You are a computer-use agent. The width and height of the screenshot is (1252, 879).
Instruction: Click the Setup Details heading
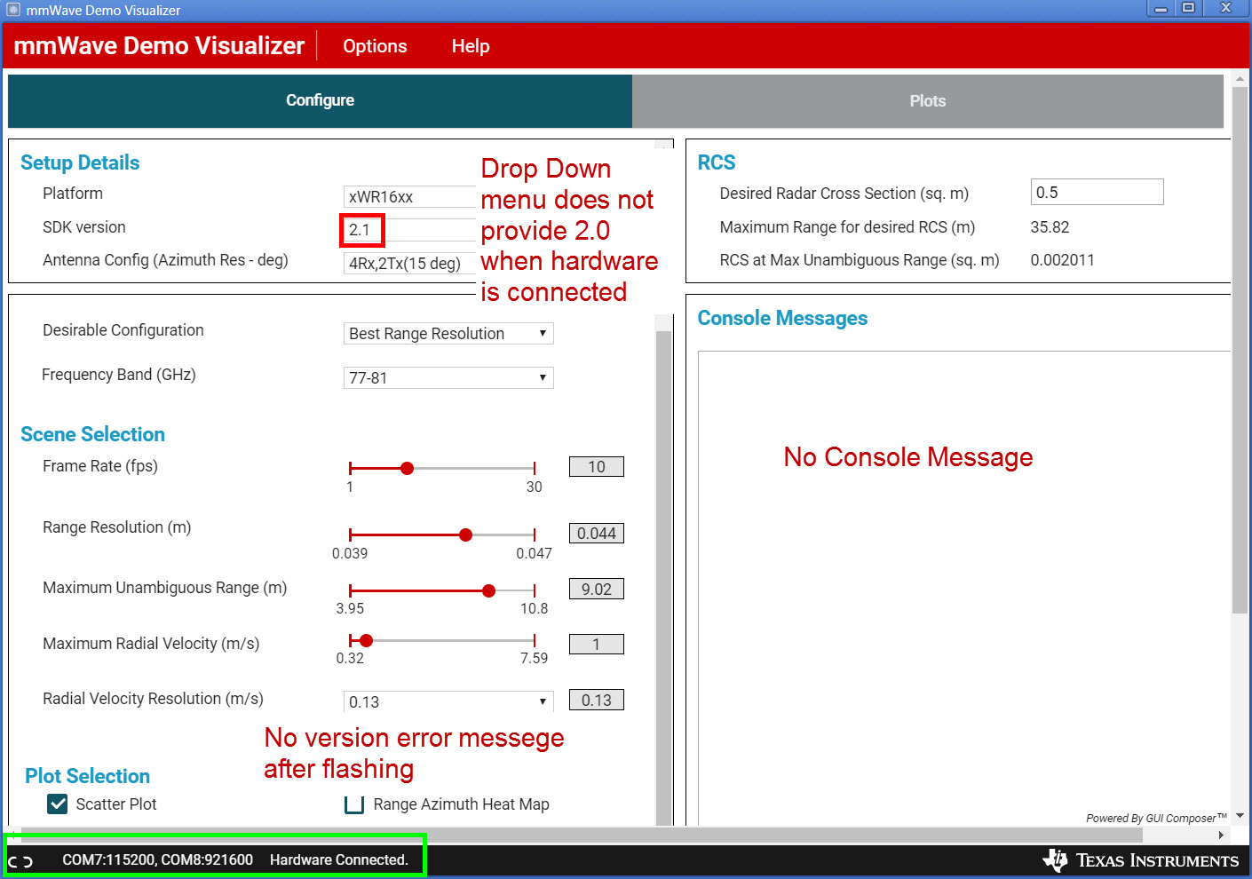point(80,162)
